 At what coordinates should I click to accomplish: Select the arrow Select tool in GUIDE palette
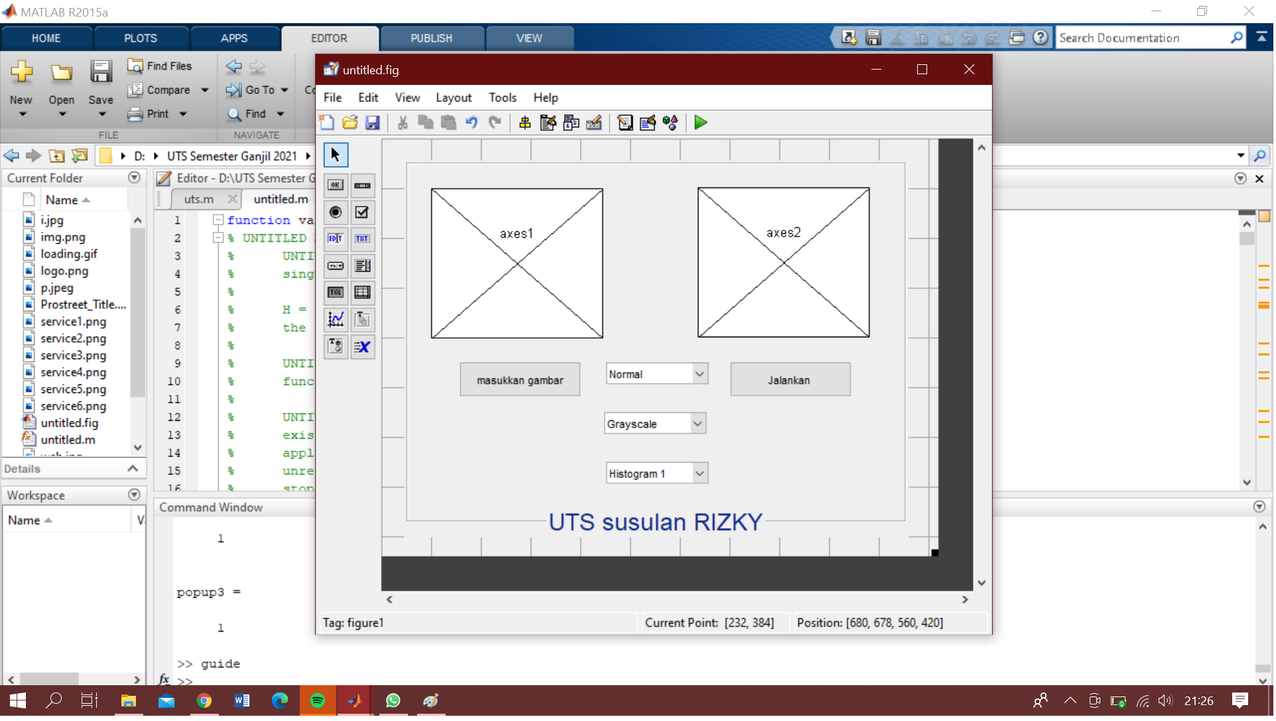click(336, 155)
